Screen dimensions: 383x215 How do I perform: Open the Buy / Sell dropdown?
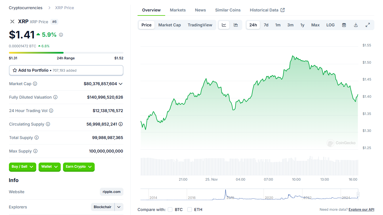[22, 167]
